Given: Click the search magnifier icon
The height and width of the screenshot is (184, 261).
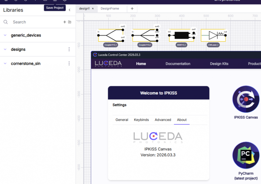Looking at the screenshot, I should [x=6, y=22].
